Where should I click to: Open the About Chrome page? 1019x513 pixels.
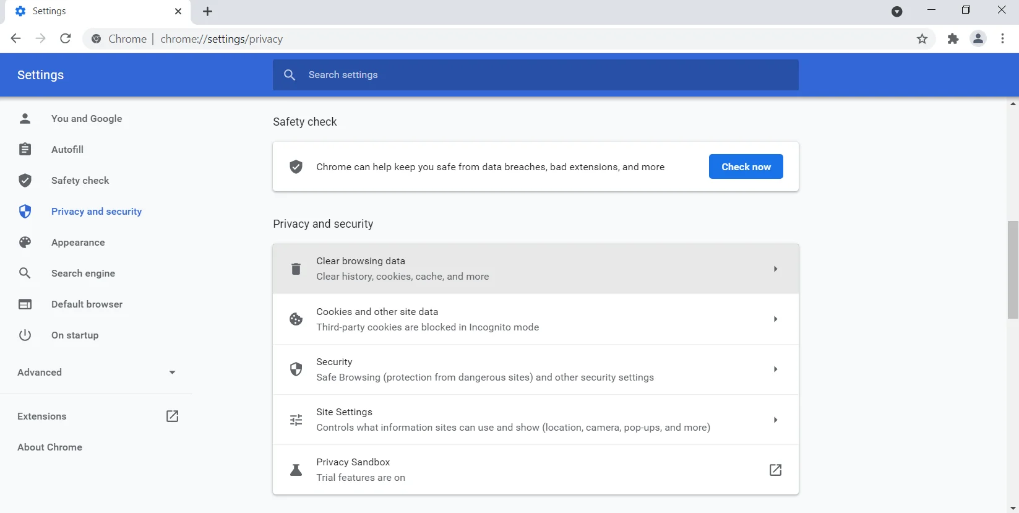pyautogui.click(x=49, y=447)
